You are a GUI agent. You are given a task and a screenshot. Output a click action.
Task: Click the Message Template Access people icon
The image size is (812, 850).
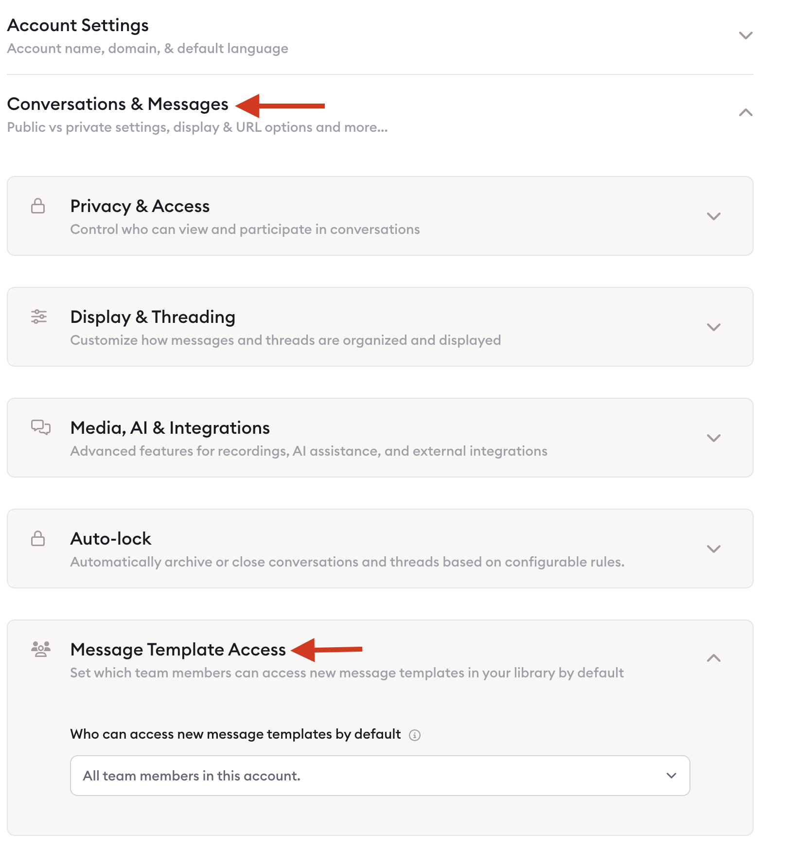(x=41, y=649)
